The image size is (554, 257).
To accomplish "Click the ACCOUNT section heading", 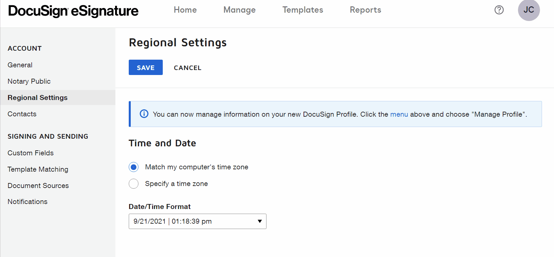I will coord(25,48).
